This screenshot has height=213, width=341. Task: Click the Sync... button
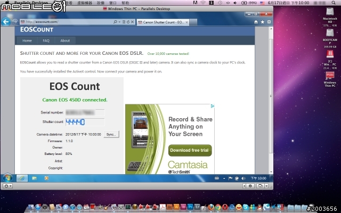(111, 134)
